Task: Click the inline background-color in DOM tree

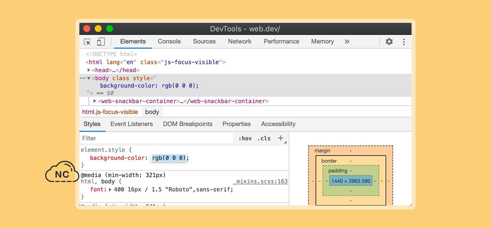Action: [149, 86]
